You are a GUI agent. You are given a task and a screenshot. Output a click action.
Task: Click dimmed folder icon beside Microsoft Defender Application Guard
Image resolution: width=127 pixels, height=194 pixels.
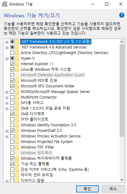[17, 75]
